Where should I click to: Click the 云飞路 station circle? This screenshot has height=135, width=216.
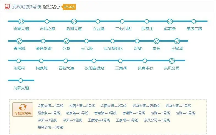[x=86, y=41]
